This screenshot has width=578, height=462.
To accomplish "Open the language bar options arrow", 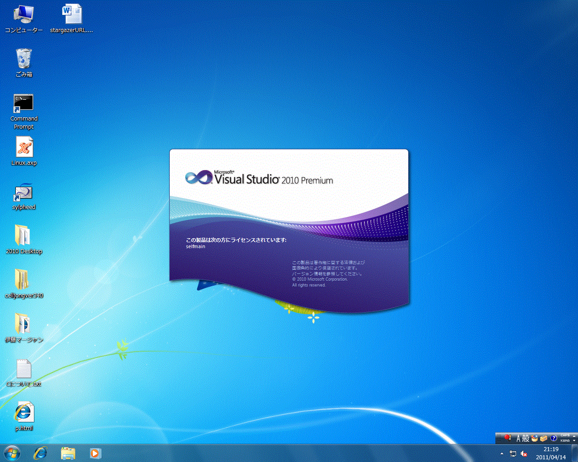I will pos(574,441).
